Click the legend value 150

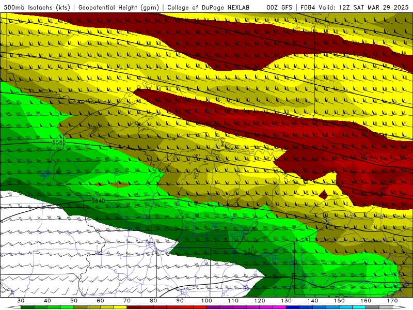(340, 301)
